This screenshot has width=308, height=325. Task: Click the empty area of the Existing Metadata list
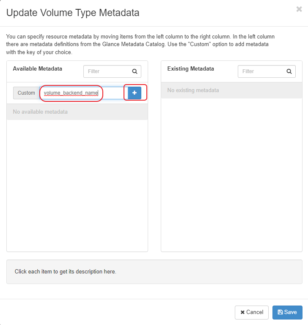[x=231, y=173]
